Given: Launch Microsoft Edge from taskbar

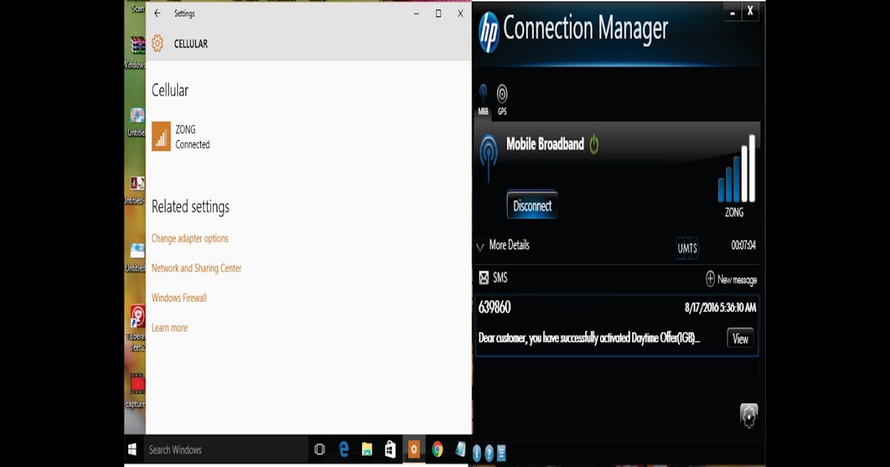Looking at the screenshot, I should pyautogui.click(x=344, y=449).
